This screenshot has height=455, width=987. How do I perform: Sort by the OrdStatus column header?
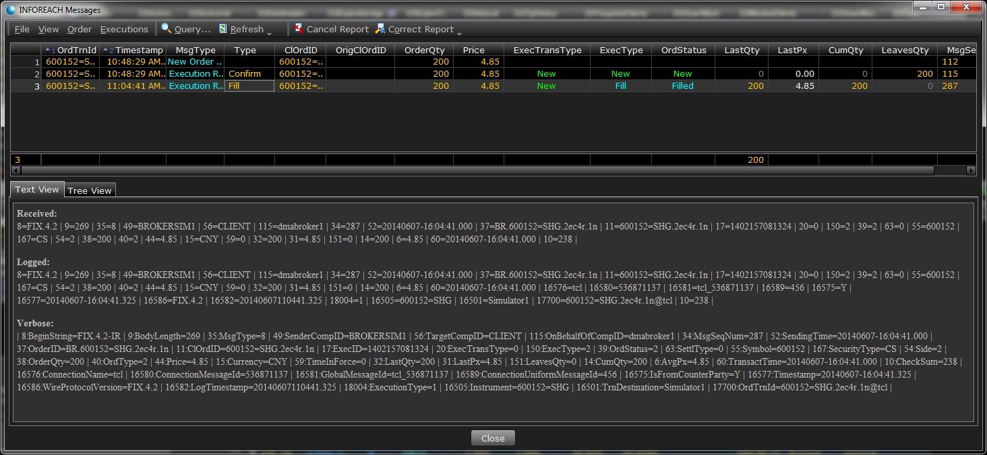pos(684,50)
